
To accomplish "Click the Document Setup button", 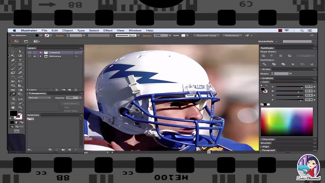I will coord(206,36).
